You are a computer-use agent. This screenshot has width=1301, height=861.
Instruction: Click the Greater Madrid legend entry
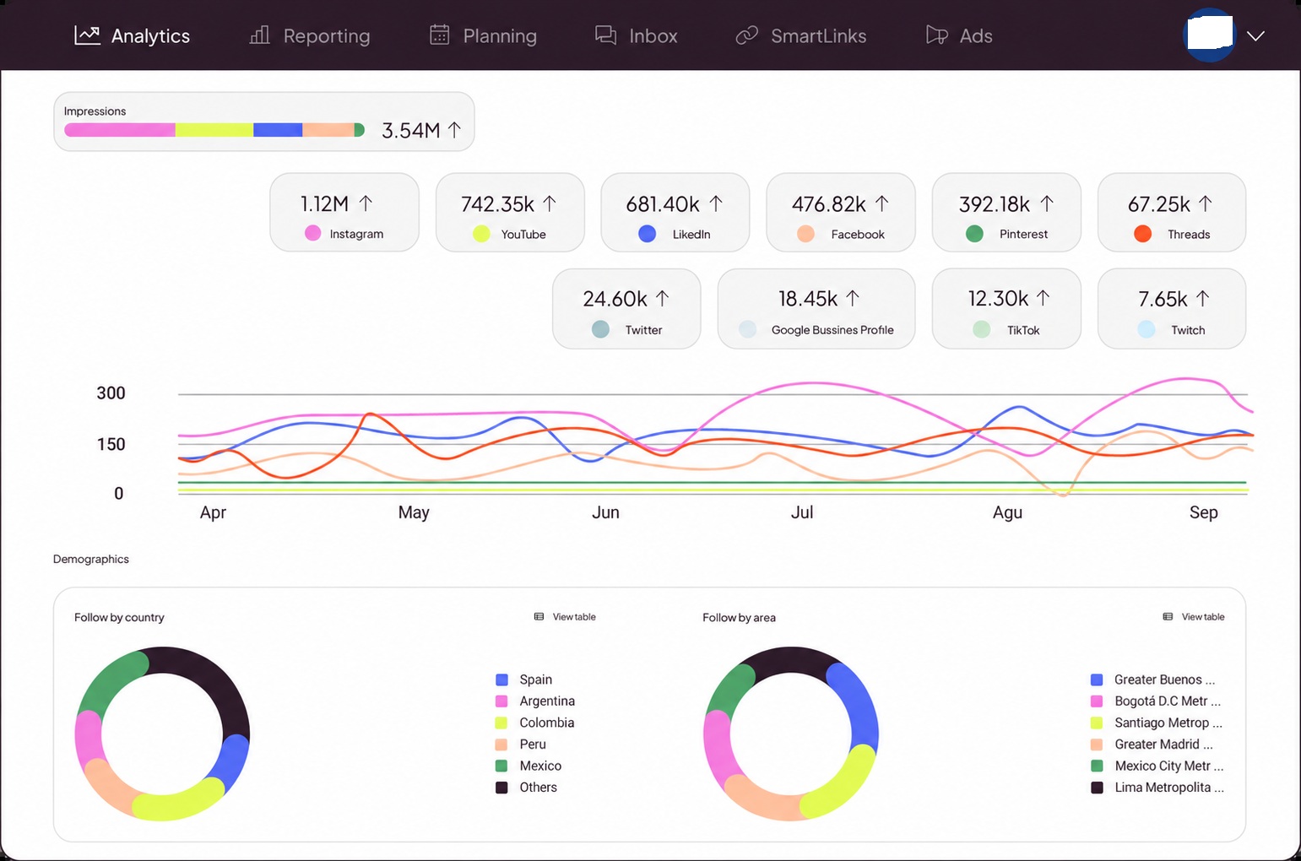1152,745
